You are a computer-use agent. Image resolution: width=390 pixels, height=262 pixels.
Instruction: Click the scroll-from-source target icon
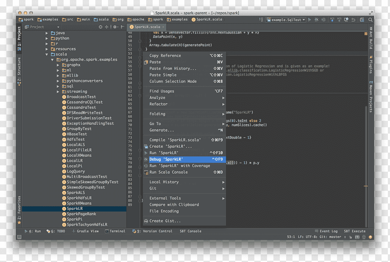click(100, 27)
